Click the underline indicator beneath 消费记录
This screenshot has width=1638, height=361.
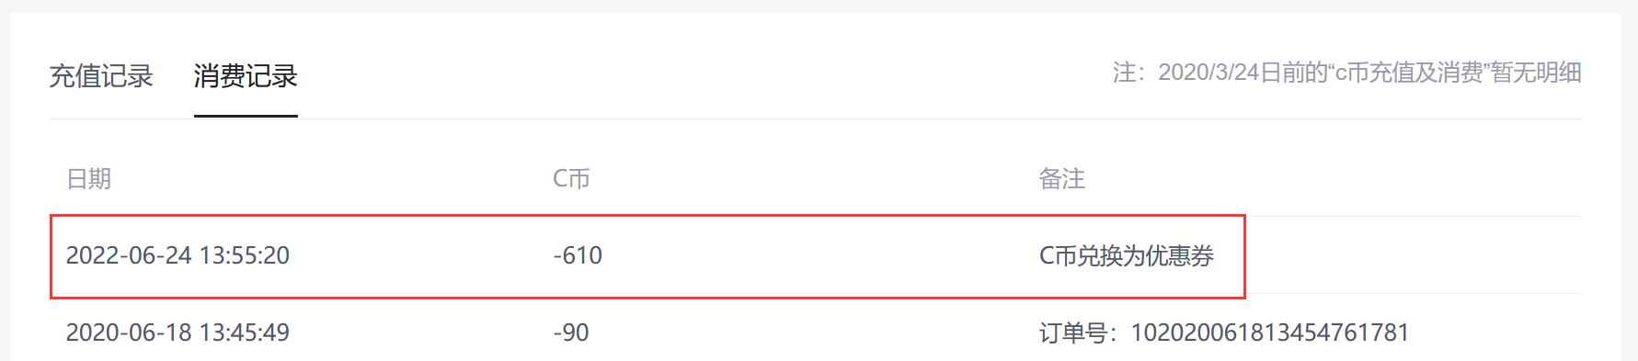pos(246,116)
